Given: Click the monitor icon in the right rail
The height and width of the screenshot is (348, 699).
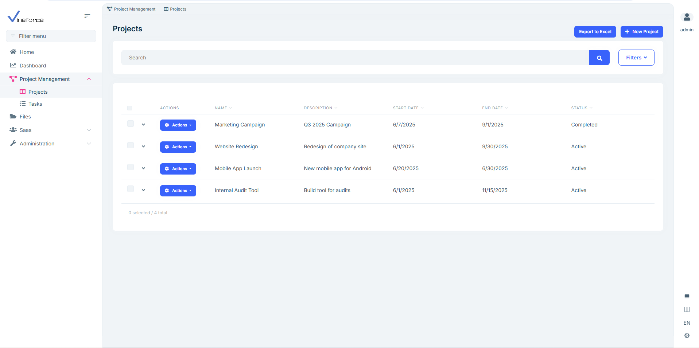Looking at the screenshot, I should pos(687,296).
